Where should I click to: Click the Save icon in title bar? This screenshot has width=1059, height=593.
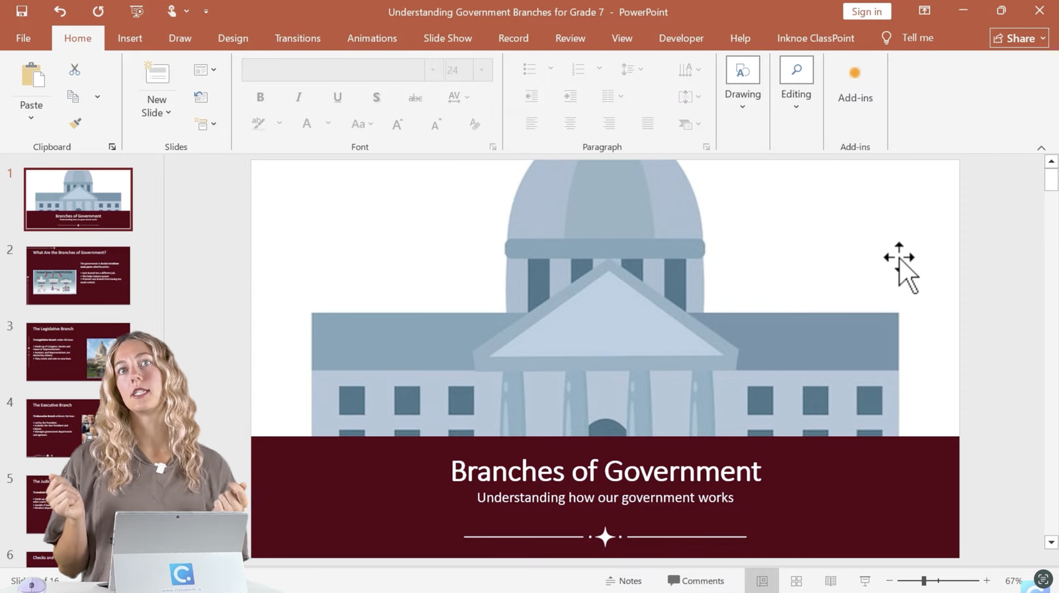tap(22, 11)
